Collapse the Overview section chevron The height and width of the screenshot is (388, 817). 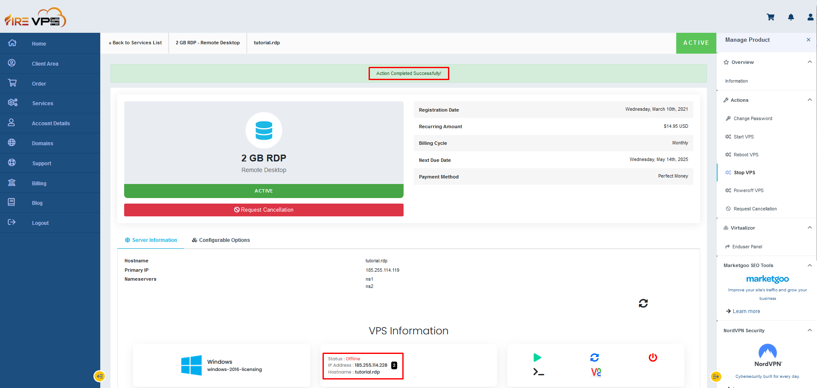[810, 62]
